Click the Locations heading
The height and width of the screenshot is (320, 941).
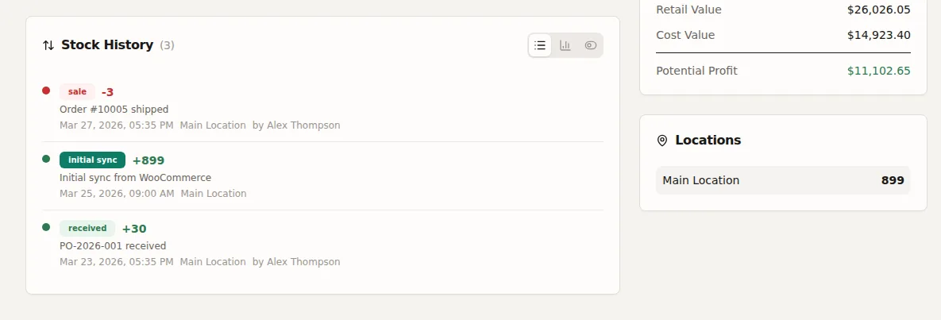[x=708, y=140]
